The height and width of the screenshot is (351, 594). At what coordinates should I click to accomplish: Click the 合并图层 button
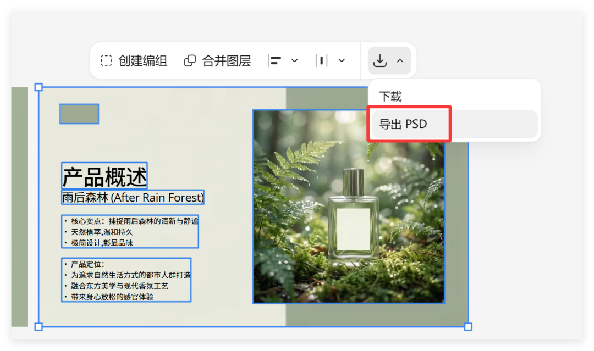click(221, 61)
